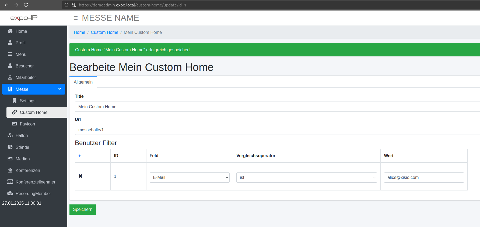Open the Feld dropdown showing E-Mail

190,178
